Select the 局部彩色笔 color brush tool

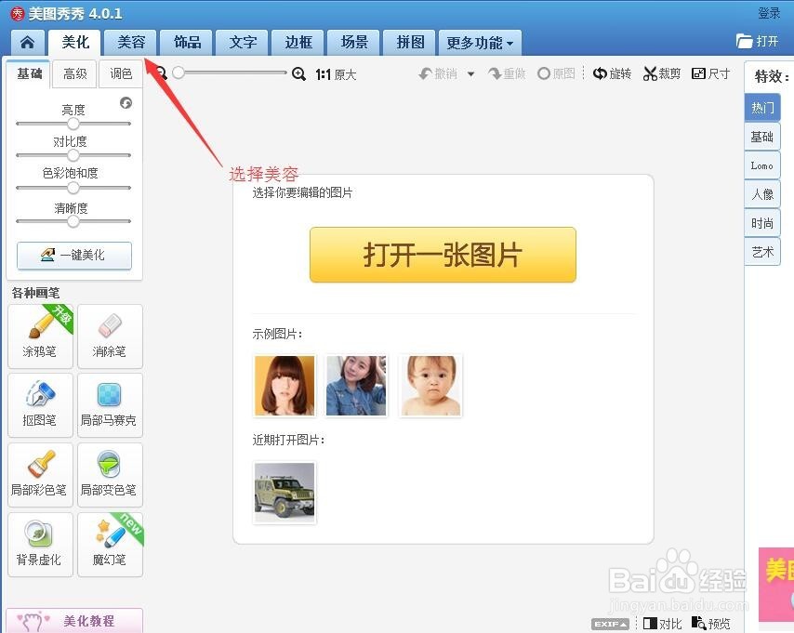(x=41, y=474)
